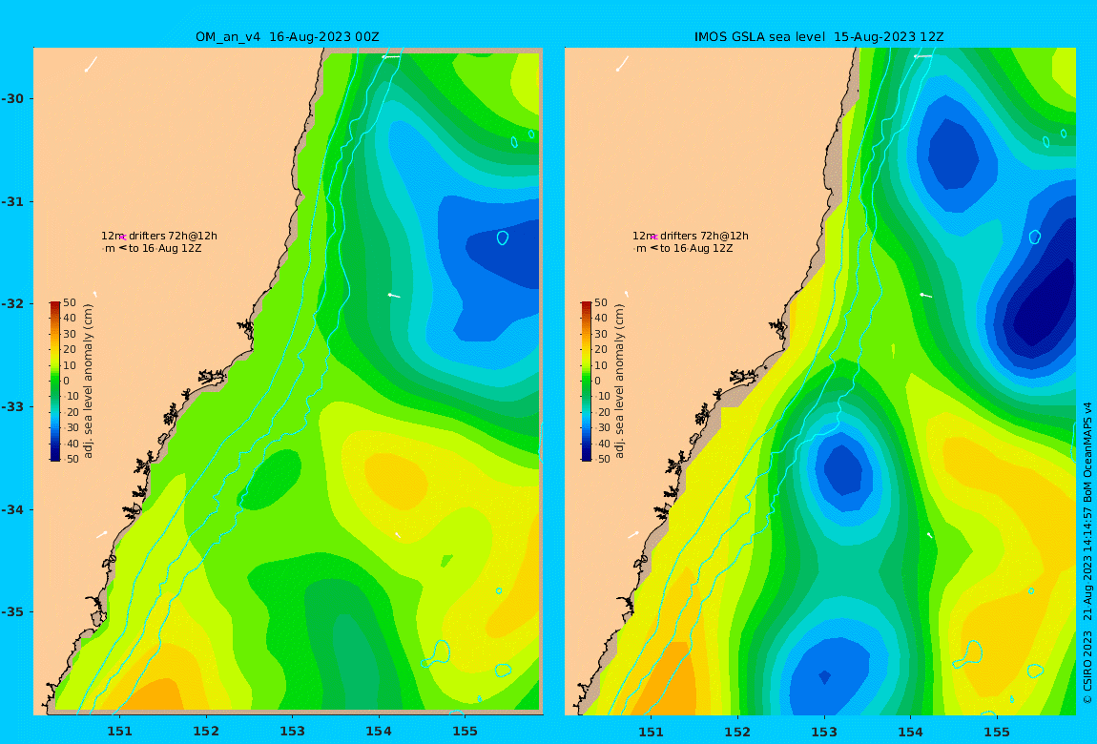
Task: Click longitude label 152 under the IMOS GSLA map
Action: pos(737,732)
